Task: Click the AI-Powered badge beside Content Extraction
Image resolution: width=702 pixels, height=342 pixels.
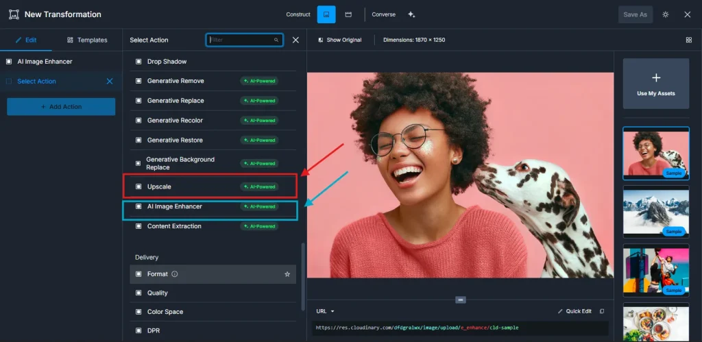Action: (x=259, y=226)
